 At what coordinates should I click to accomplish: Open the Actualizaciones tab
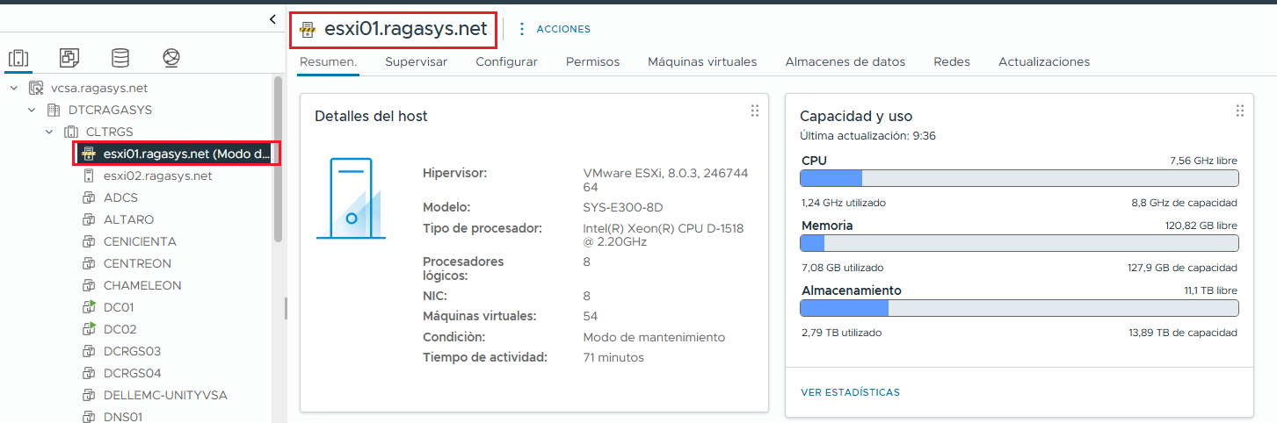coord(1044,61)
